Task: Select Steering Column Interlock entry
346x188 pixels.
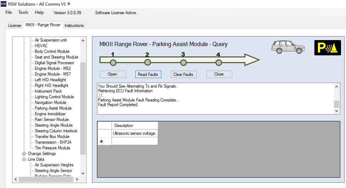Action: (x=56, y=131)
